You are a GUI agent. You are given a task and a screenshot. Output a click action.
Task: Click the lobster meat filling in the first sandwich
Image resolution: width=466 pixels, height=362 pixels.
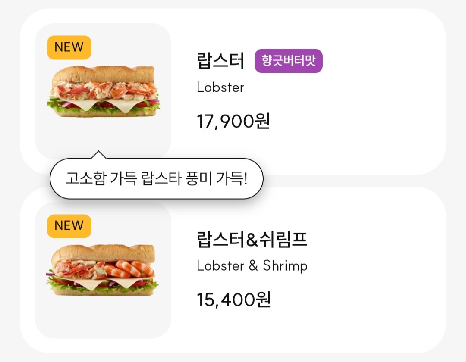[x=104, y=90]
